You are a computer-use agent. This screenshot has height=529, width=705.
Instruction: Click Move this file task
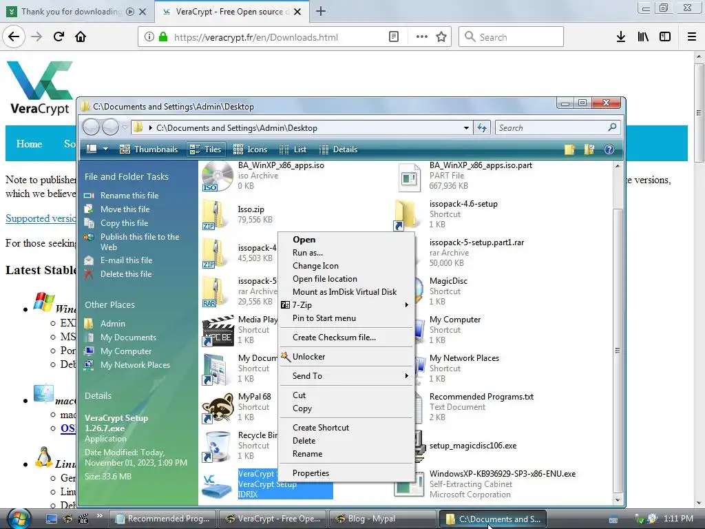125,209
